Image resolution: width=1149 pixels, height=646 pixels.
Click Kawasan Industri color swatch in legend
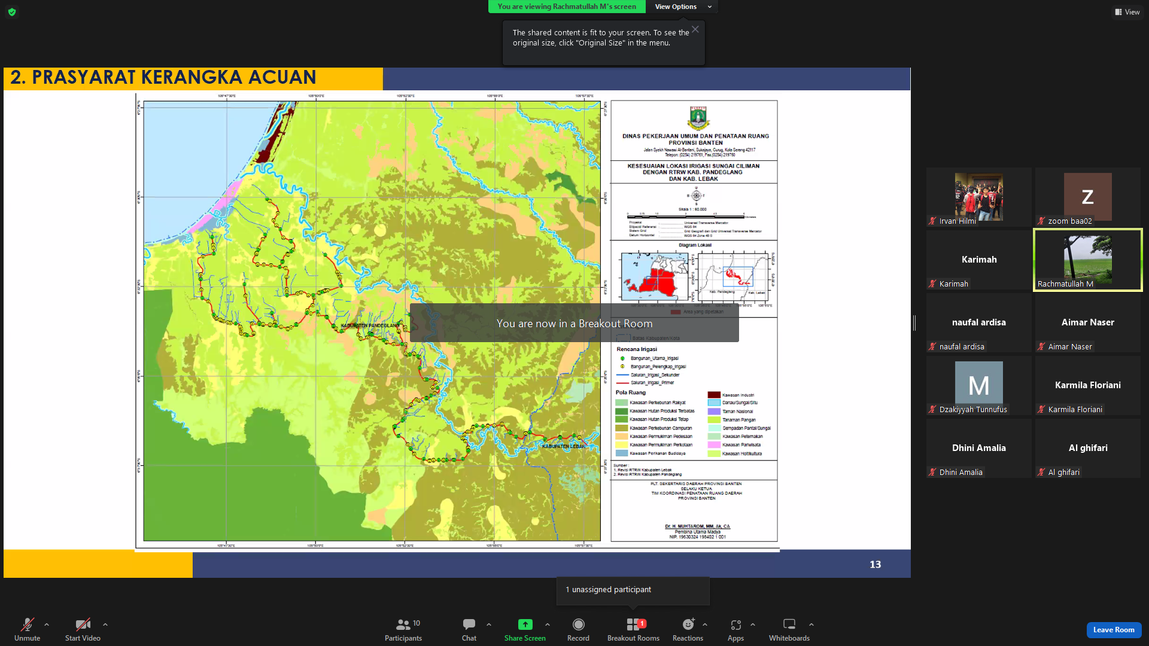(714, 395)
